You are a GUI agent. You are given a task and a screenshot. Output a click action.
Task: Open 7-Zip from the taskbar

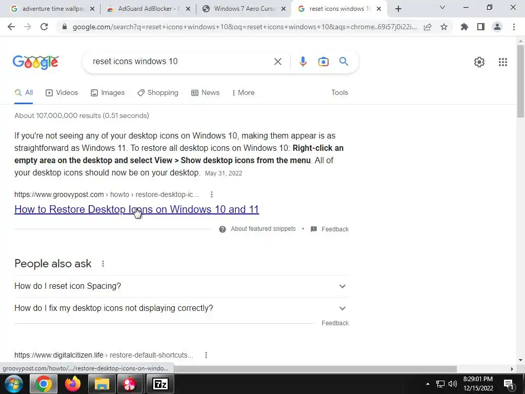point(160,384)
